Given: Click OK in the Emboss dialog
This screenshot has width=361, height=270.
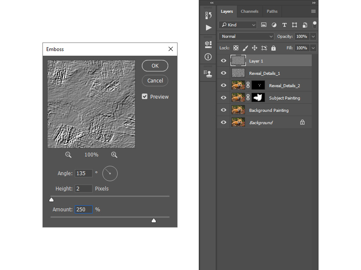Looking at the screenshot, I should (155, 66).
